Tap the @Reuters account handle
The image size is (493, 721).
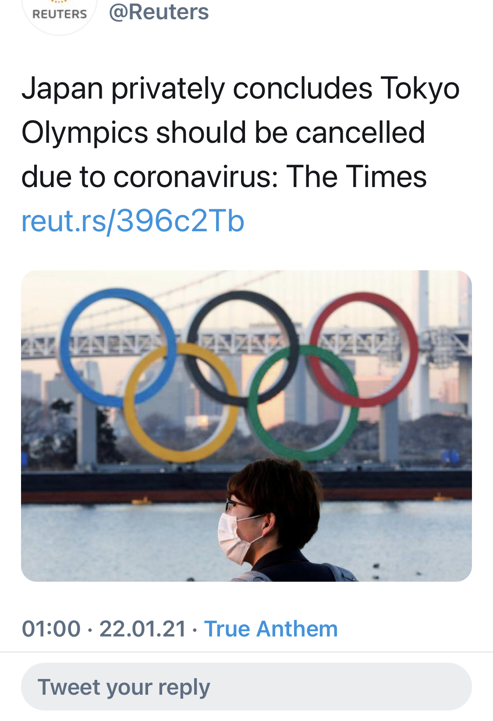pyautogui.click(x=159, y=12)
